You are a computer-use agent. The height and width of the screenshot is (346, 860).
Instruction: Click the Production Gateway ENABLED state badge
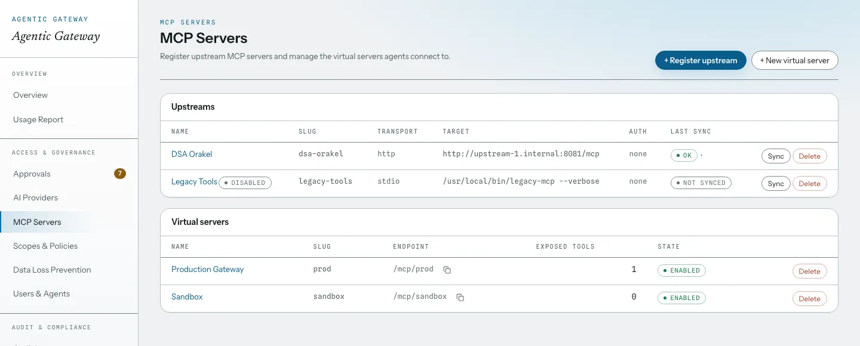point(681,270)
